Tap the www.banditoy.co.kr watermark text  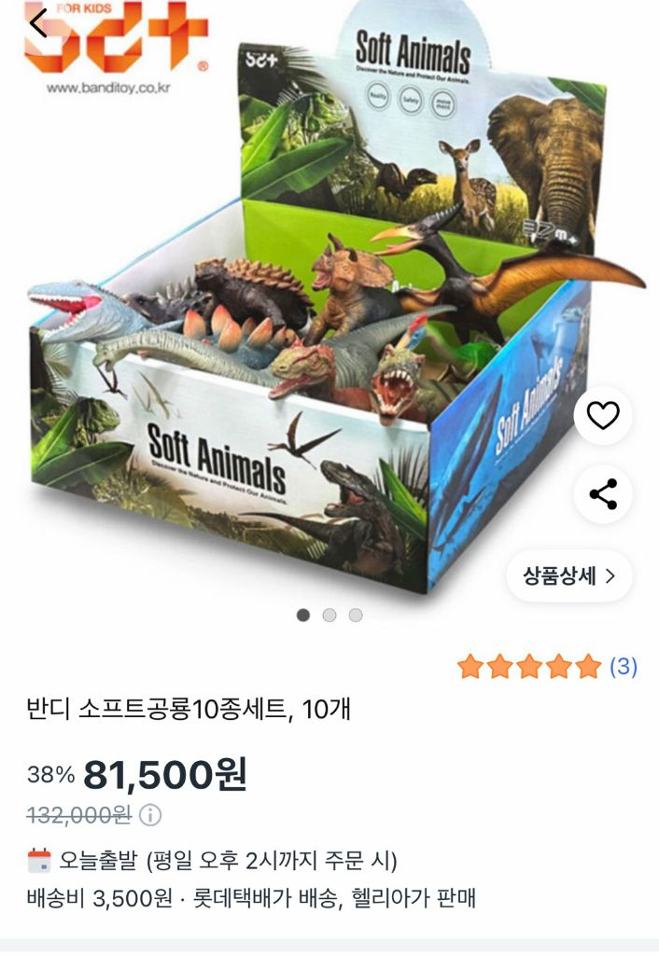(x=108, y=89)
